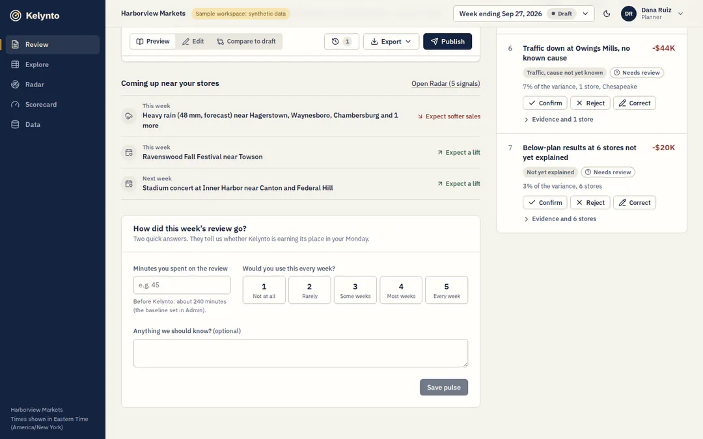This screenshot has width=703, height=439.
Task: Click Needs review badge on Owings Mills item
Action: coord(637,73)
